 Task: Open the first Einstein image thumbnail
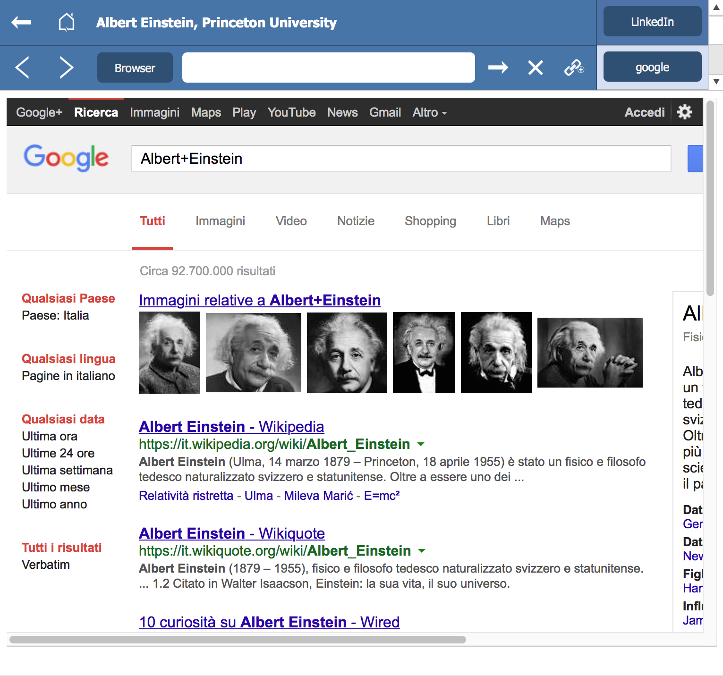[x=170, y=353]
